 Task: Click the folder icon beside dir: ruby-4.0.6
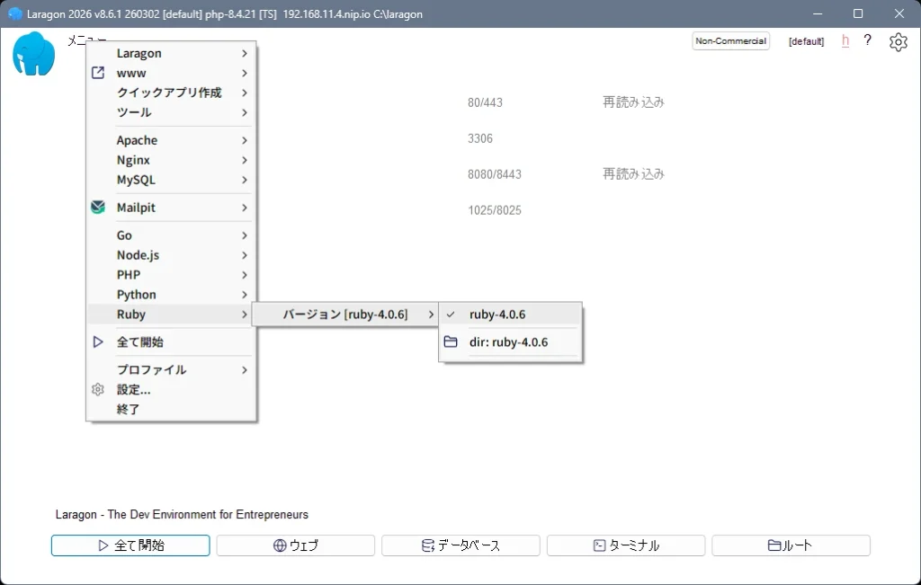click(451, 341)
